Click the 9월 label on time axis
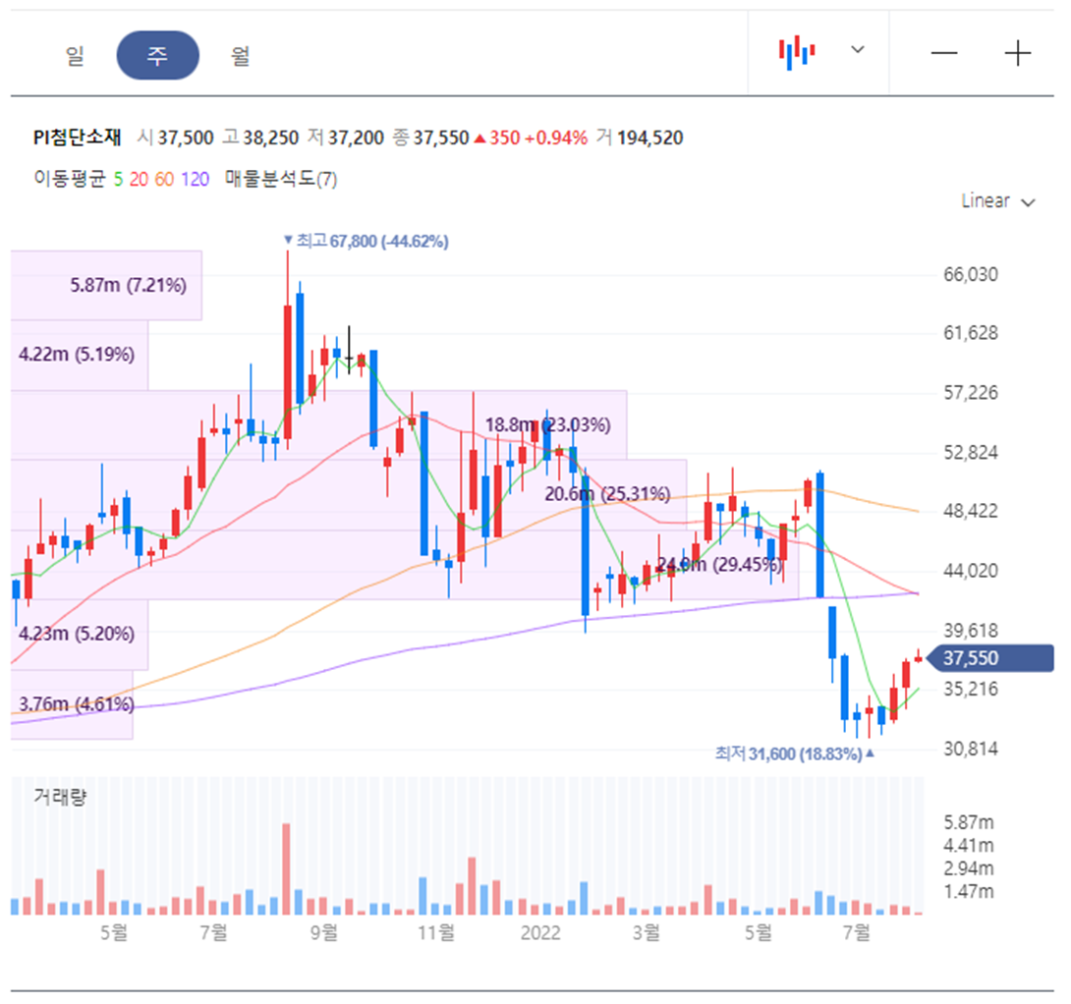 (x=324, y=932)
